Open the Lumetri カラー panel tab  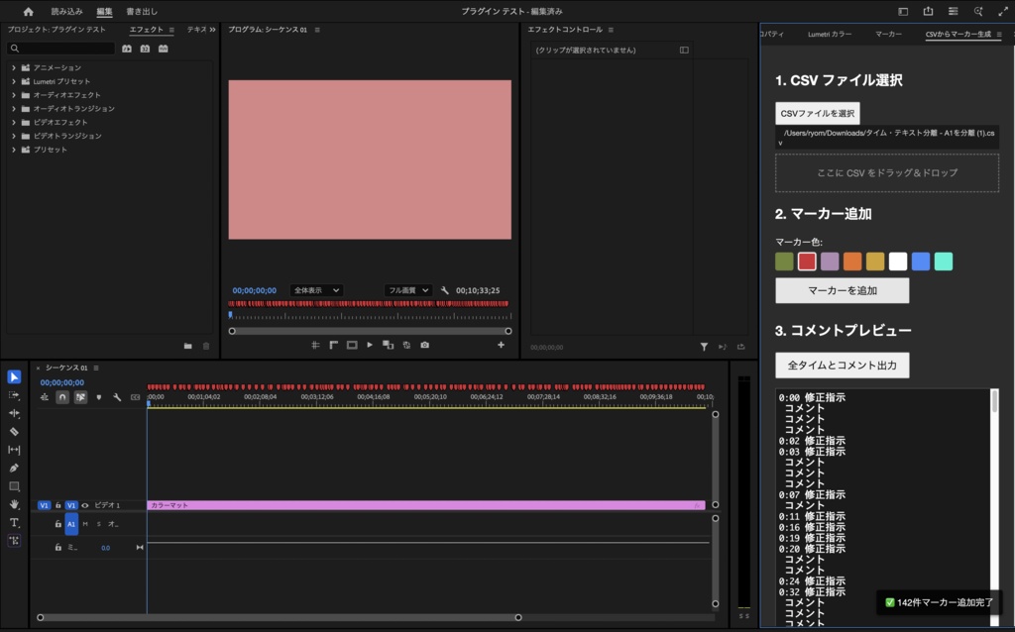click(830, 35)
